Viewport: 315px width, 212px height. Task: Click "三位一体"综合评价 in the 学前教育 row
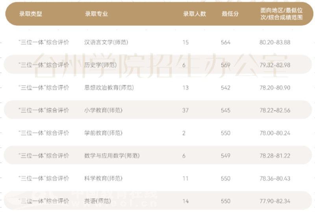click(44, 133)
